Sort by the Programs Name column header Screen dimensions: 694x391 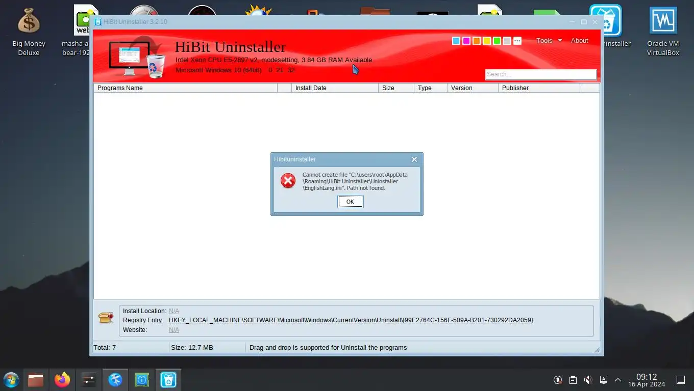point(186,88)
